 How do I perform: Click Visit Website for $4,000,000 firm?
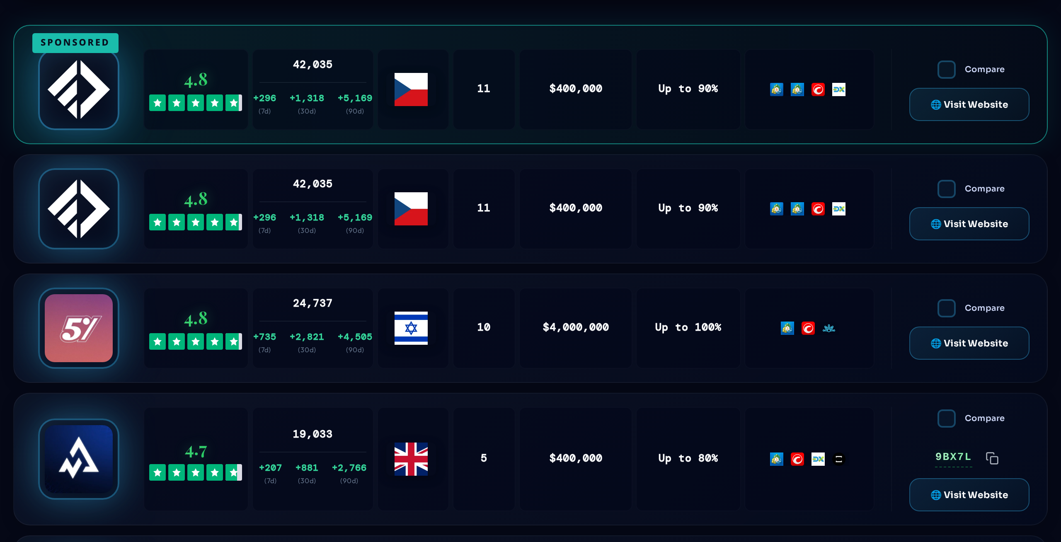click(969, 343)
